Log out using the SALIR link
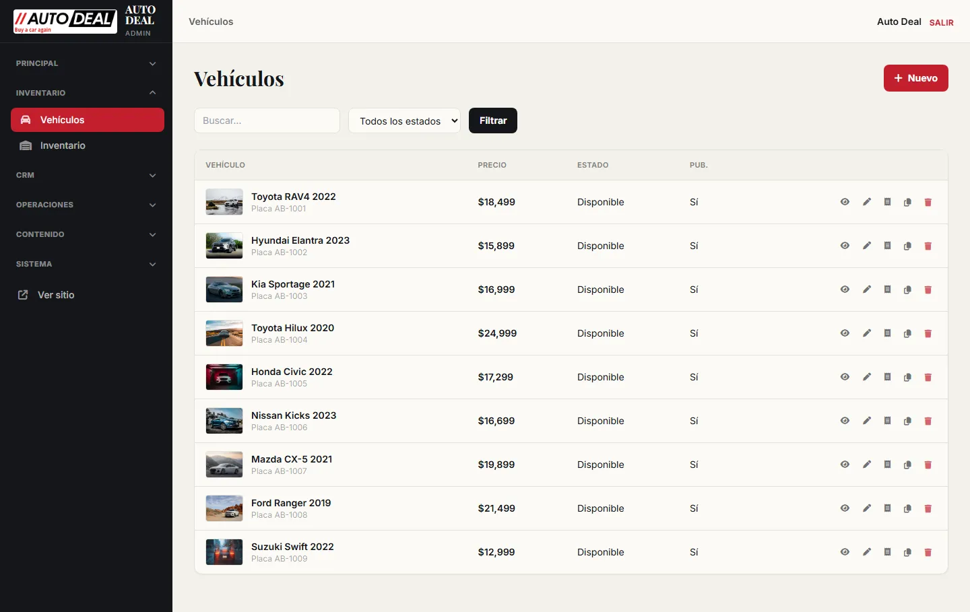970x612 pixels. tap(942, 22)
